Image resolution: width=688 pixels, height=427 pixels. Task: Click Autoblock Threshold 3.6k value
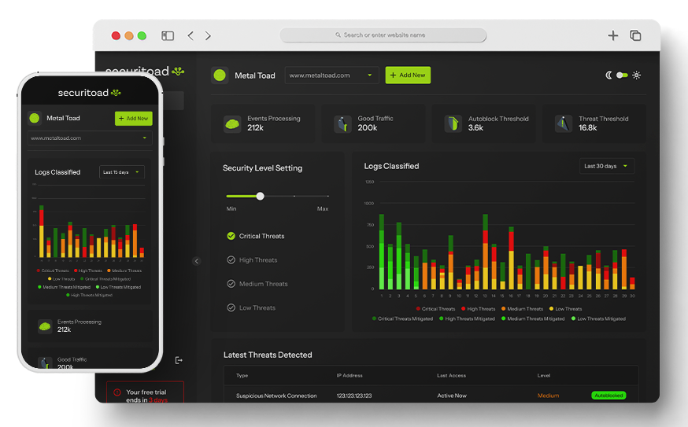(x=475, y=128)
